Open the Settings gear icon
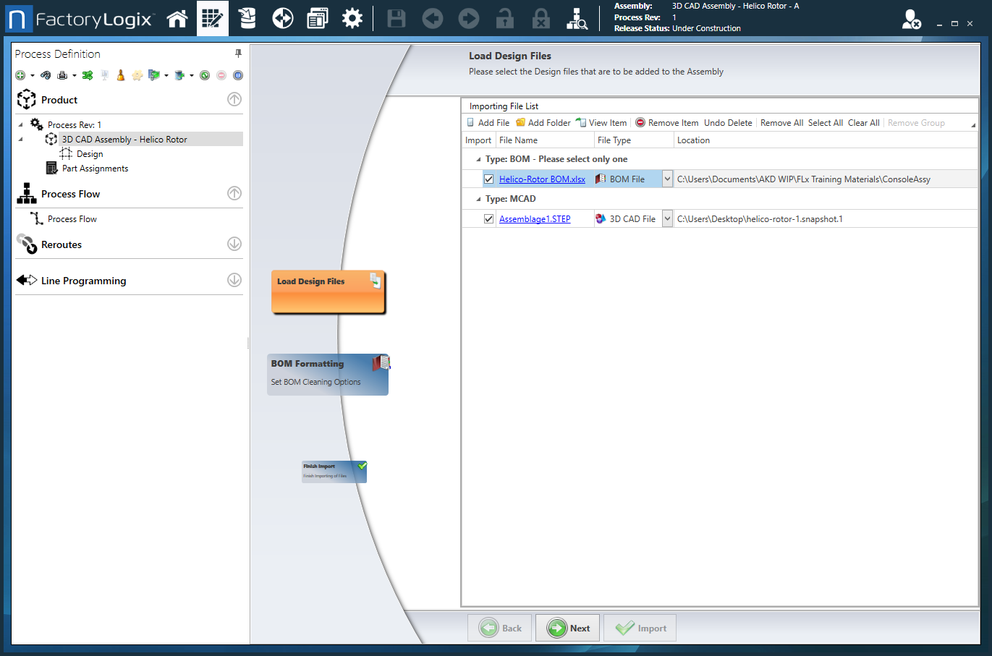This screenshot has height=656, width=992. pyautogui.click(x=352, y=19)
